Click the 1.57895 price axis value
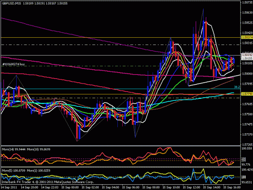This screenshot has height=190, width=253. (247, 84)
